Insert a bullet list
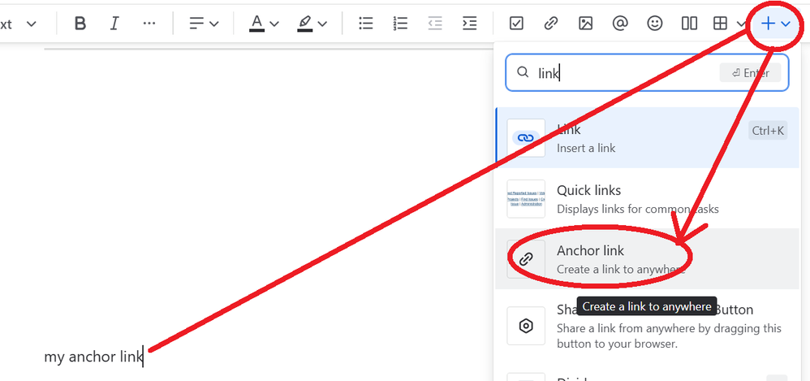The height and width of the screenshot is (381, 810). pos(366,24)
